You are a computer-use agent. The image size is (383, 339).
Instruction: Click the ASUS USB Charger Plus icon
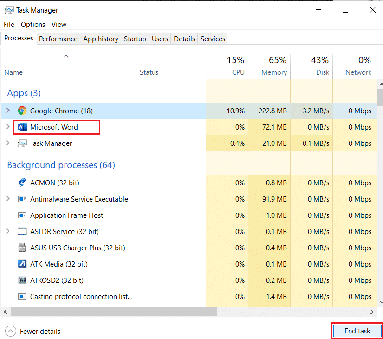[22, 248]
